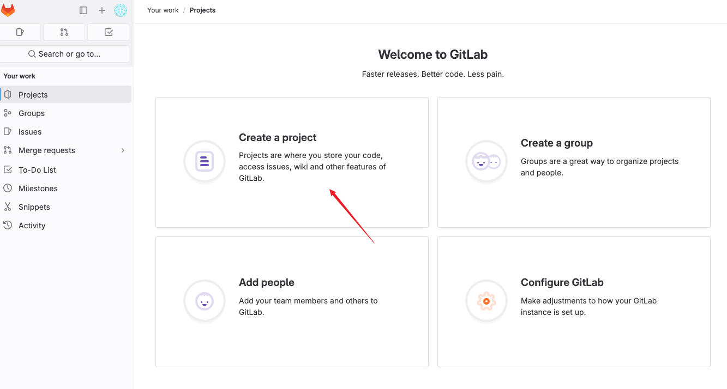Screen dimensions: 727x389
Task: Click the 'Groups are a great way' description
Action: tap(600, 167)
